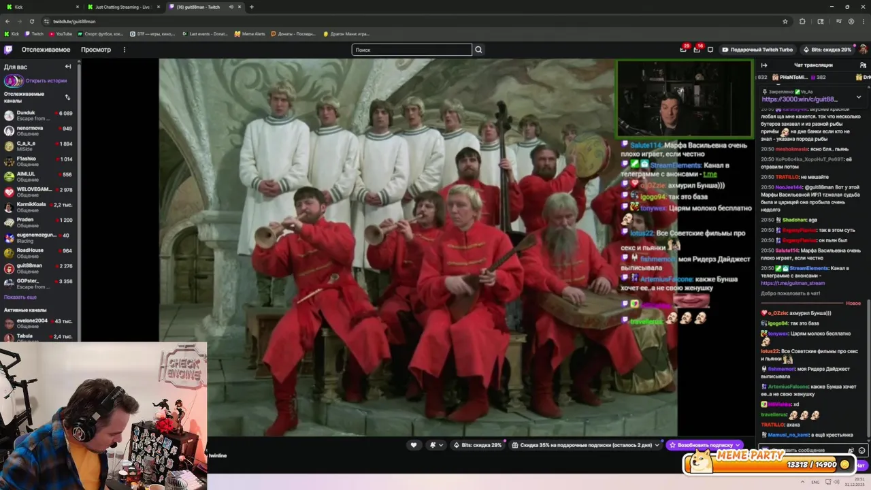
Task: Click the 'Bits: скидка 29%' button under video
Action: point(478,445)
